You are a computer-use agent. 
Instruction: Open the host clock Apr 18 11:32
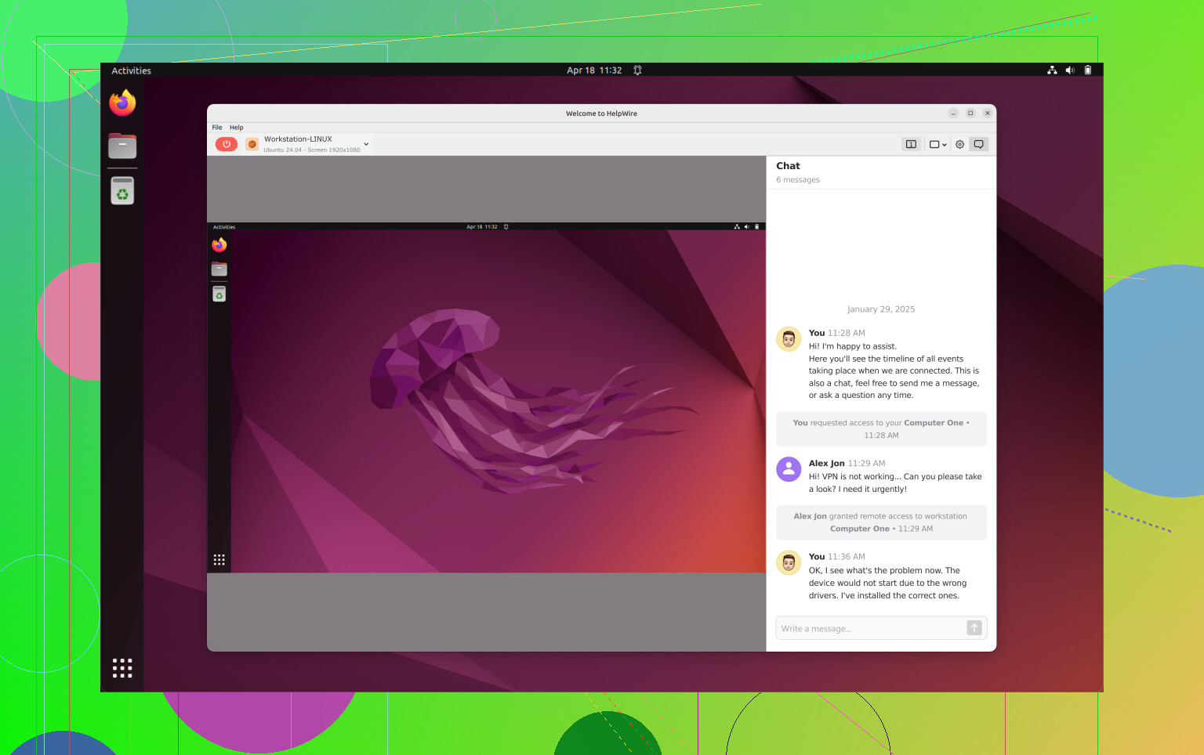[x=594, y=70]
